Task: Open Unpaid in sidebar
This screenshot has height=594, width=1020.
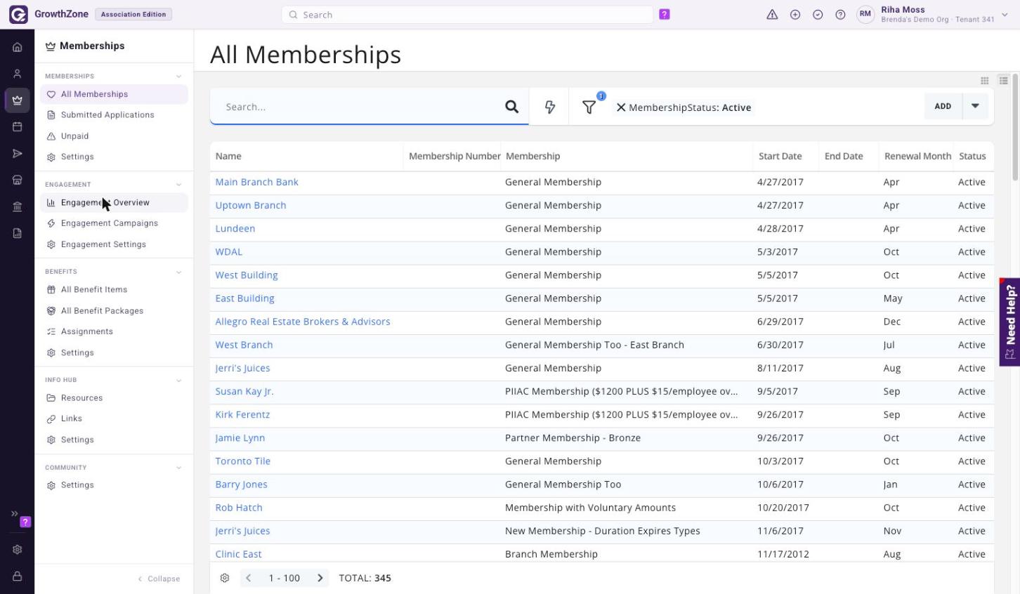Action: [x=114, y=136]
